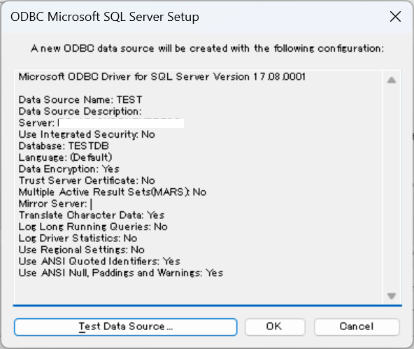Click the 'Language: (Default)' line
Image resolution: width=414 pixels, height=349 pixels.
tap(65, 157)
